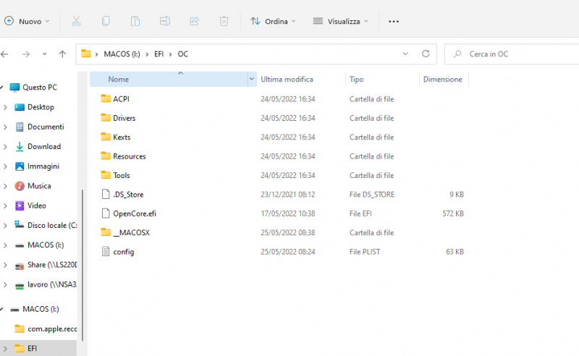Open Nuovo new item menu
Viewport: 579px width, 356px height.
tap(27, 22)
